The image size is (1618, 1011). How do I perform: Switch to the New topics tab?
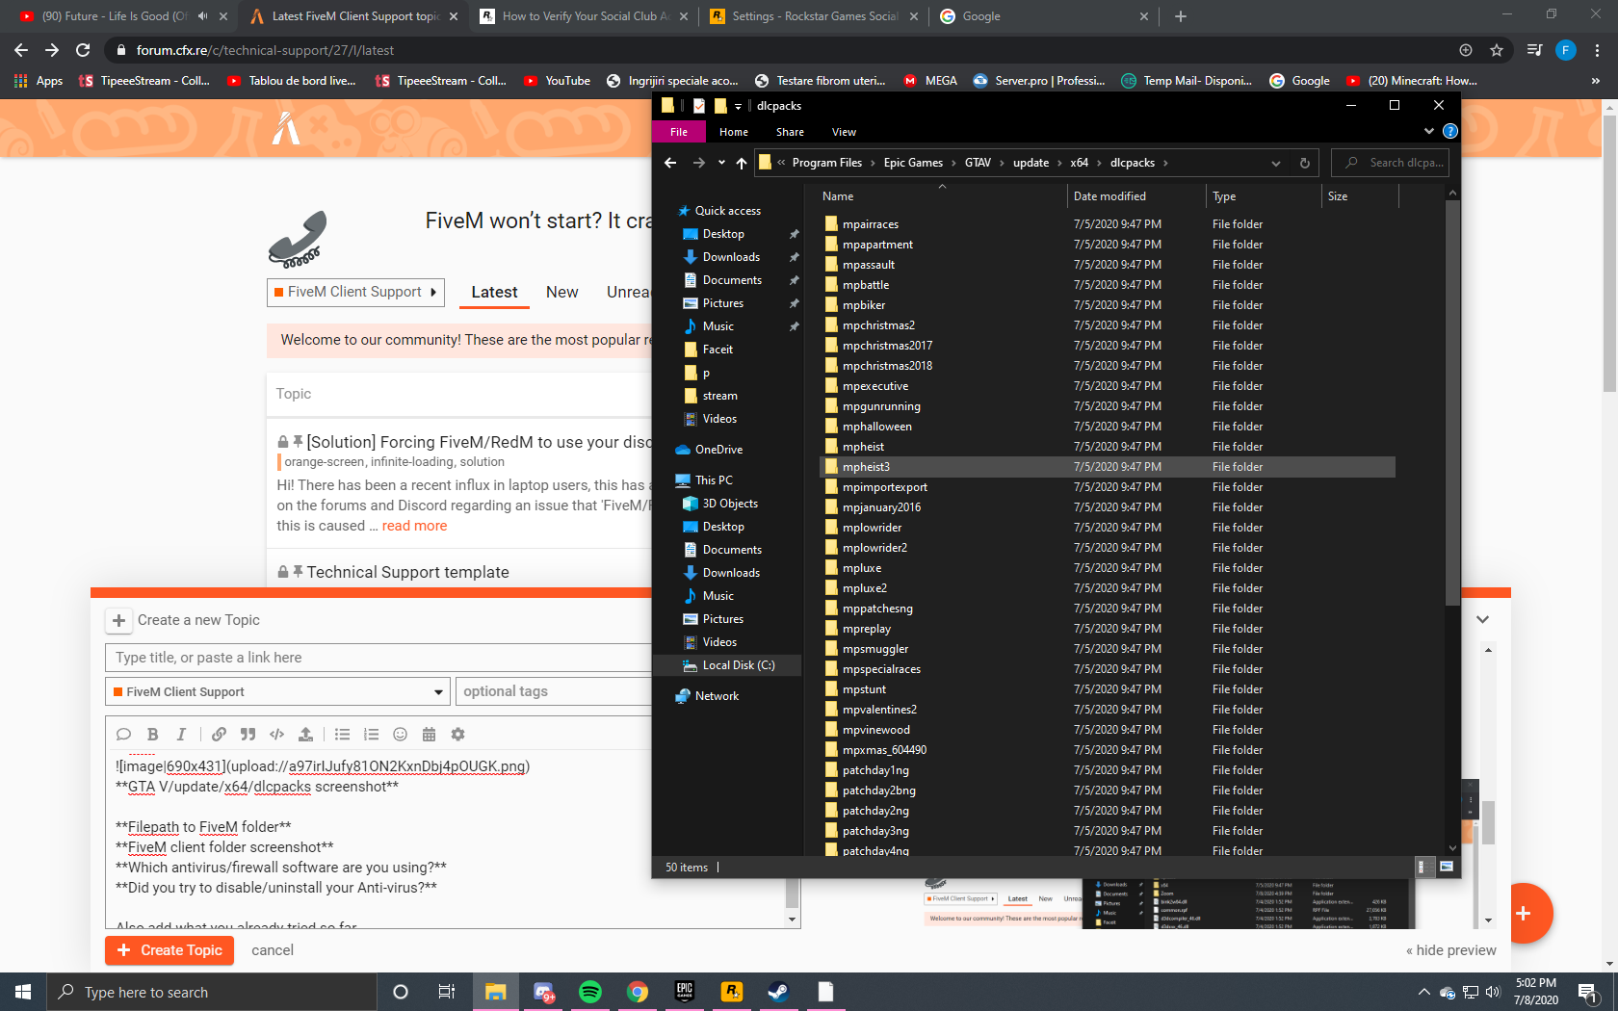(x=562, y=292)
